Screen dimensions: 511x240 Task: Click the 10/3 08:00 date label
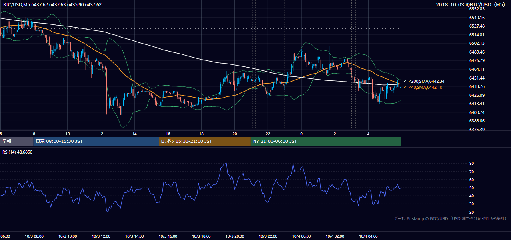point(34,236)
